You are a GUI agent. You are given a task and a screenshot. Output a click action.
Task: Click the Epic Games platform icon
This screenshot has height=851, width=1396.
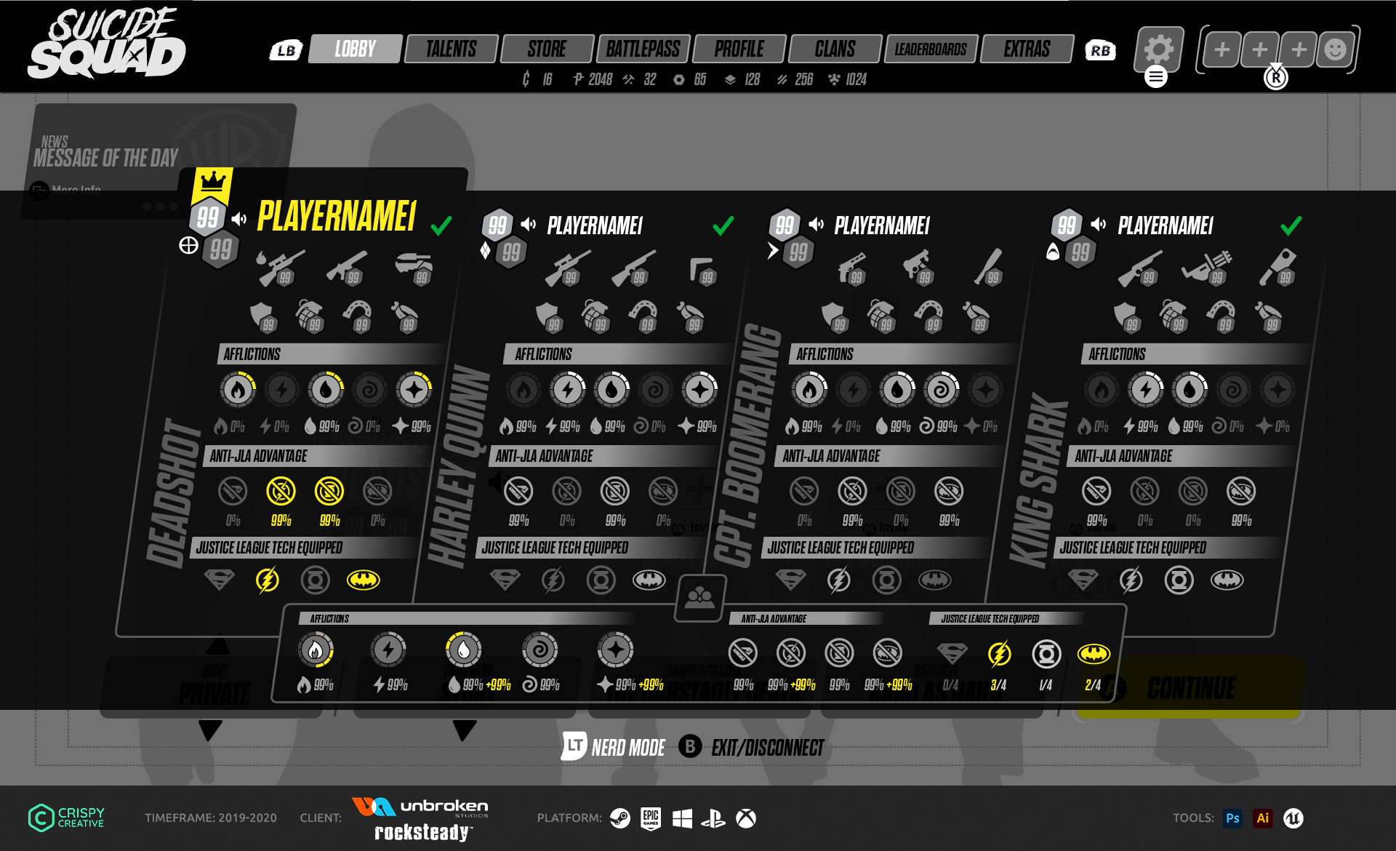point(651,818)
